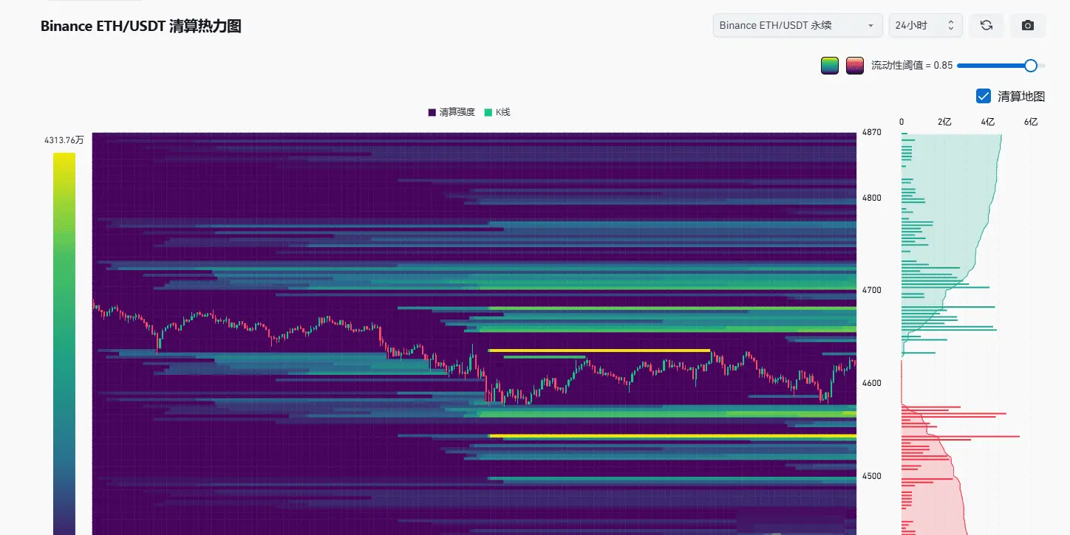The width and height of the screenshot is (1070, 535).
Task: Click the refresh icon button
Action: pos(986,25)
